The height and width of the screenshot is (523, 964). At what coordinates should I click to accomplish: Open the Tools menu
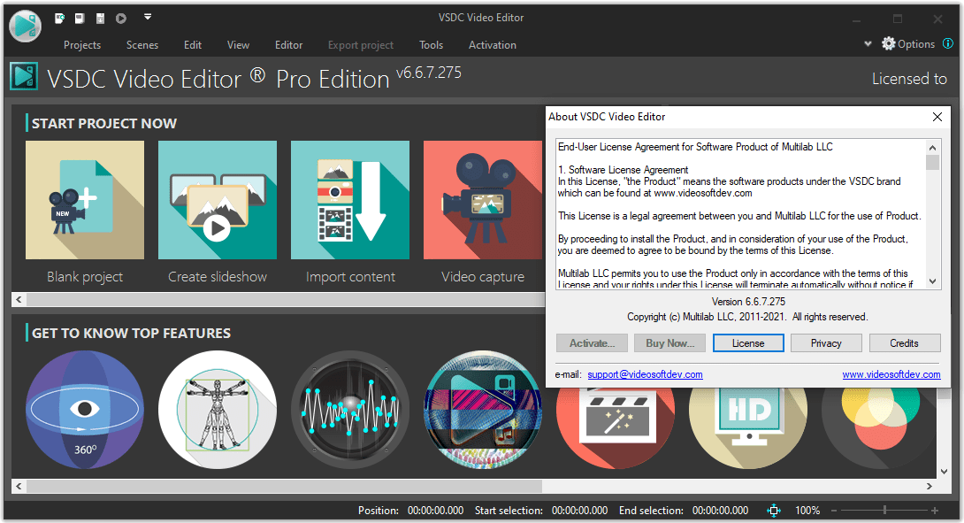[431, 45]
